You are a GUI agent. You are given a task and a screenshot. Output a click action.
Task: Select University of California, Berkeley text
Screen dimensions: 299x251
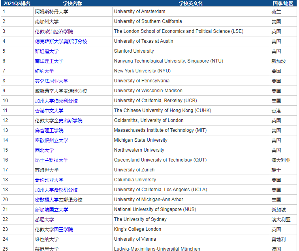click(155, 101)
